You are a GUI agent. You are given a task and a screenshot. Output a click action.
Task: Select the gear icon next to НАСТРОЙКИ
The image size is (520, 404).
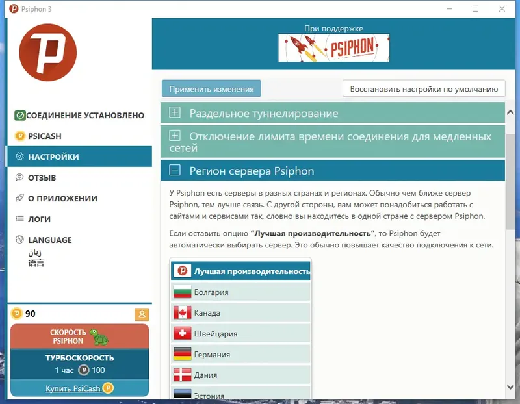[21, 157]
